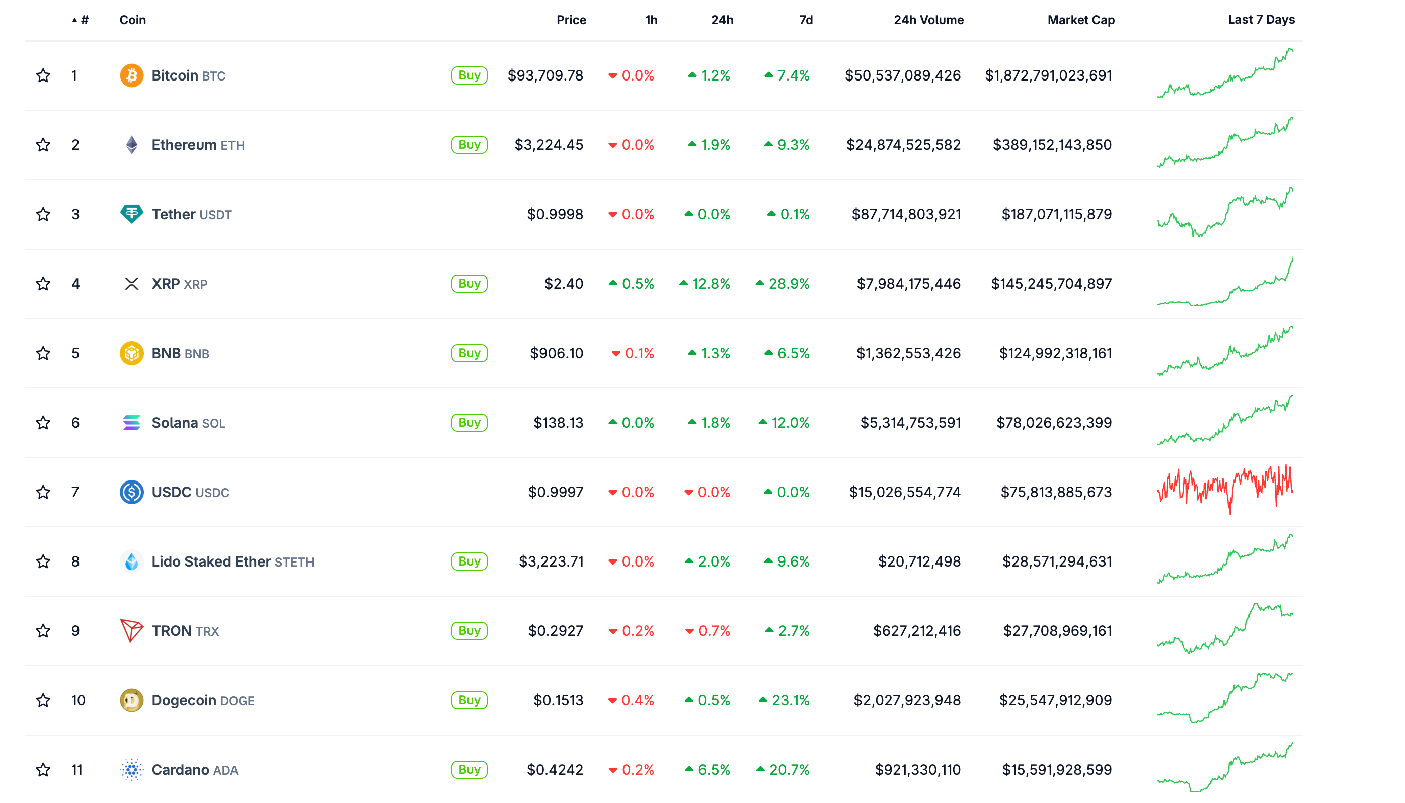Image resolution: width=1405 pixels, height=803 pixels.
Task: Click the yellow BNB coin icon
Action: pyautogui.click(x=131, y=353)
